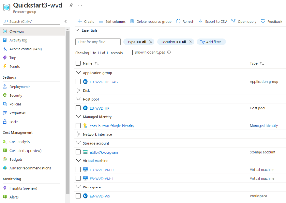Click the EB-WVD-WS workspace icon
Screen dimensions: 286x203
pyautogui.click(x=85, y=196)
